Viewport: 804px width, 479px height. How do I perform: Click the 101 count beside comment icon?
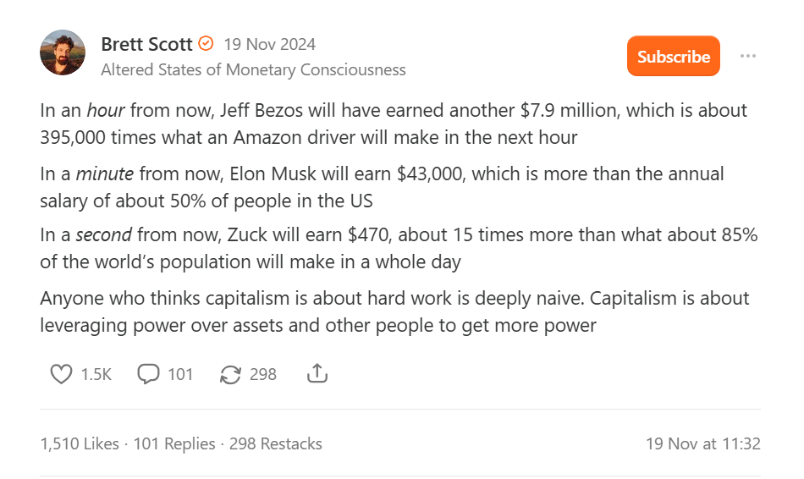tap(180, 374)
